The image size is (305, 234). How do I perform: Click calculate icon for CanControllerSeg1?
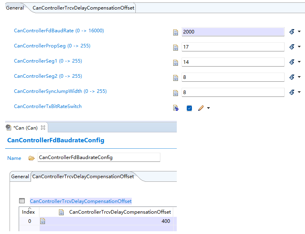292,62
